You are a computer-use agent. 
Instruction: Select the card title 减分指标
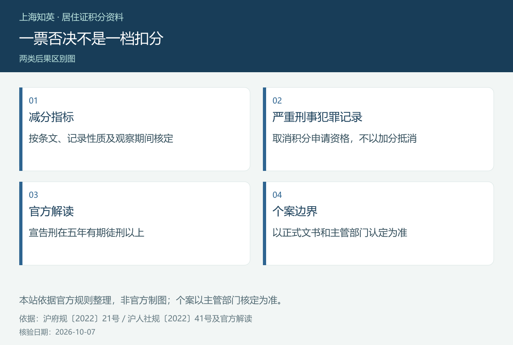[51, 117]
